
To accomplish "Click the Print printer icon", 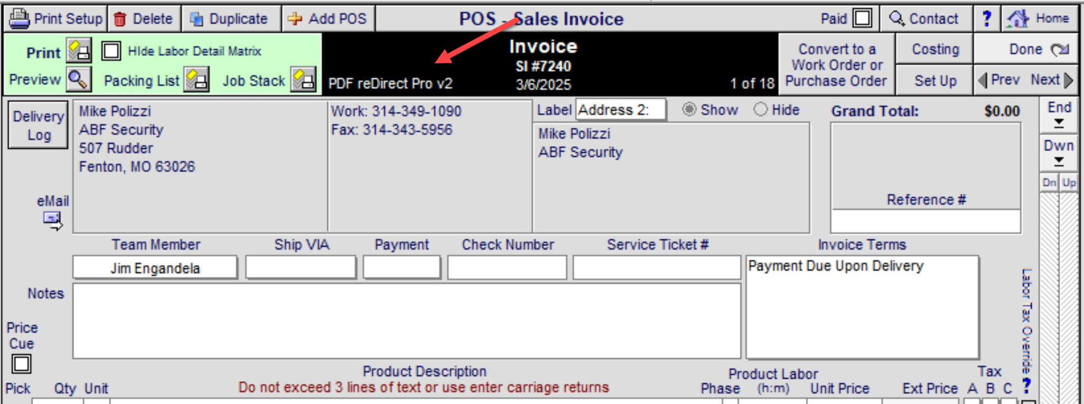I will pos(79,51).
